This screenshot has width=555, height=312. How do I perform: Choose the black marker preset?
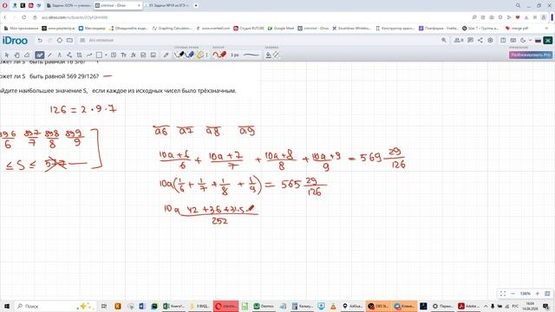pos(180,55)
